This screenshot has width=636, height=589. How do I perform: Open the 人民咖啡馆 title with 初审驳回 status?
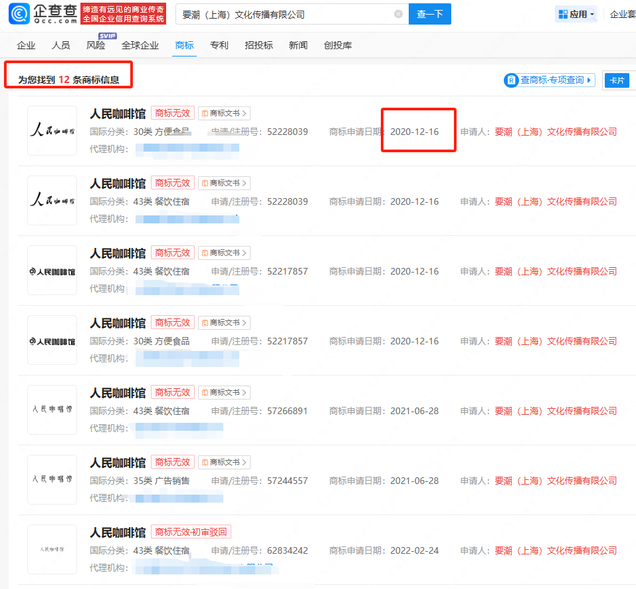point(118,532)
